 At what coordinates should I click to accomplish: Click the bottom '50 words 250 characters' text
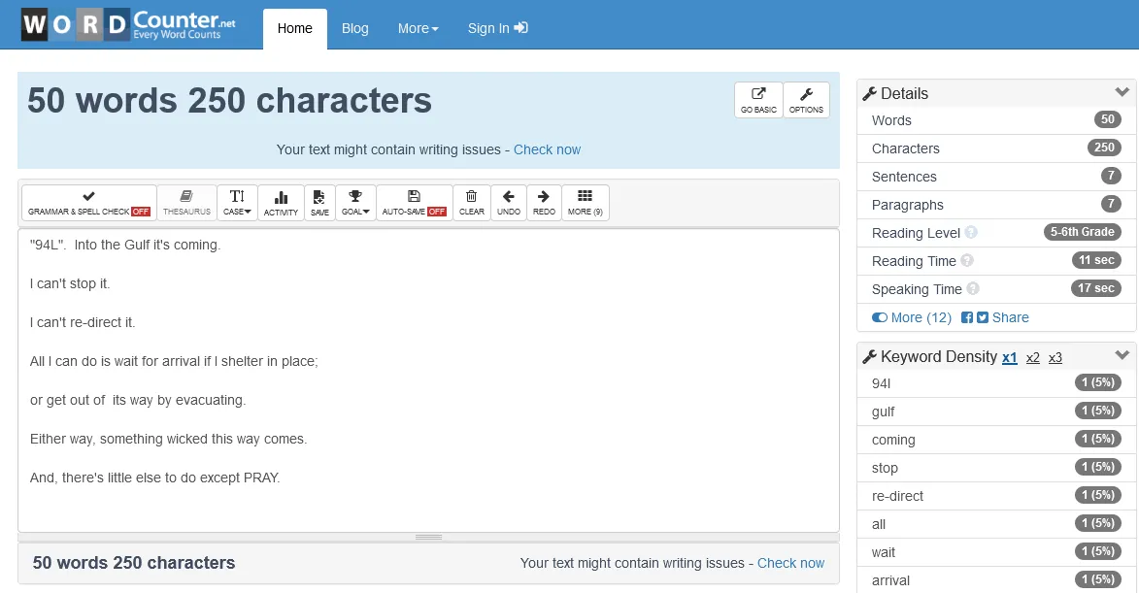pyautogui.click(x=134, y=563)
